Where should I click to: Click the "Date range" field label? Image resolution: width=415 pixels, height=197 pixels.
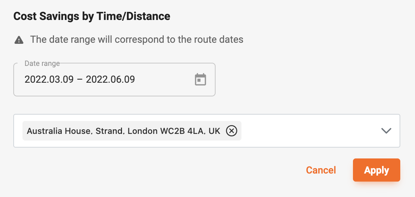(42, 63)
